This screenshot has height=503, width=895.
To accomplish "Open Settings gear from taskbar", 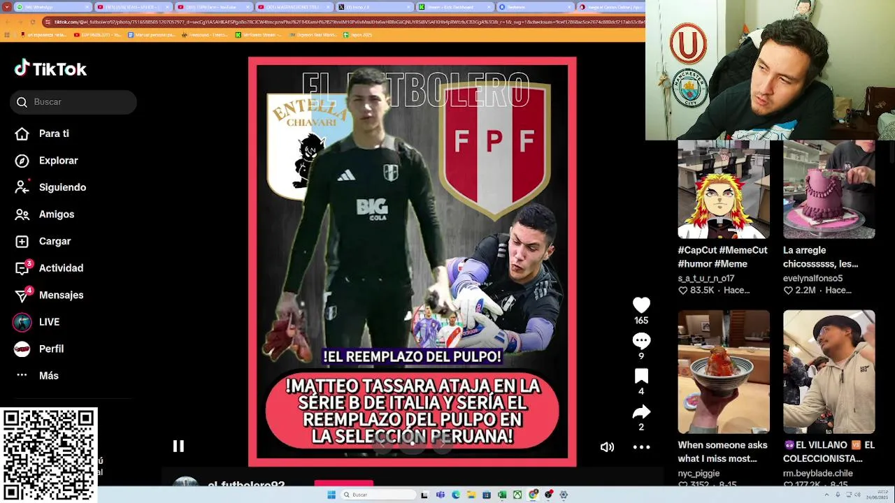I will click(564, 495).
